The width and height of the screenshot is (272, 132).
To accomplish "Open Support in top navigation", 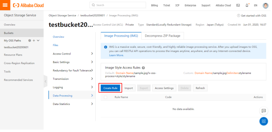I will [206, 5].
